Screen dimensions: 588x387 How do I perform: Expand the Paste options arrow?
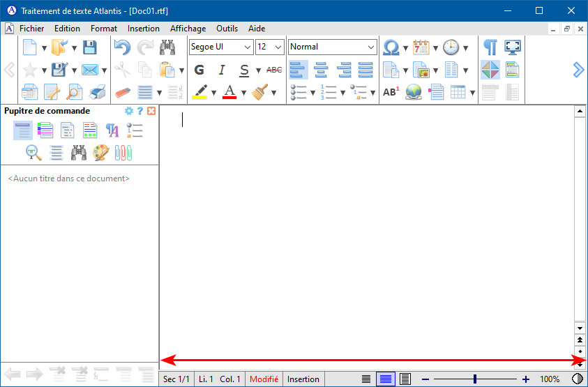pos(182,70)
